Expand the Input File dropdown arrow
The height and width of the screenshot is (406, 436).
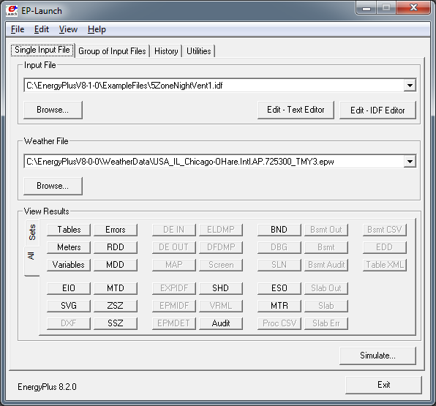click(x=410, y=86)
